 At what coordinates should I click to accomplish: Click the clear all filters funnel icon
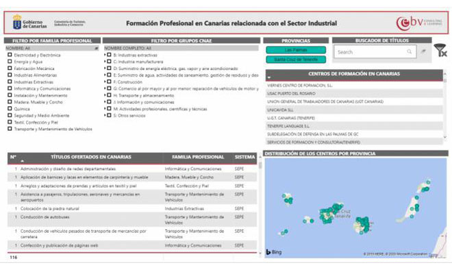[x=441, y=50]
